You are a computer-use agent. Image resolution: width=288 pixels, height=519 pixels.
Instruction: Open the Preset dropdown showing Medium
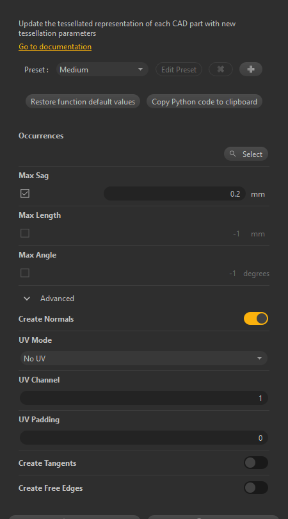click(102, 69)
